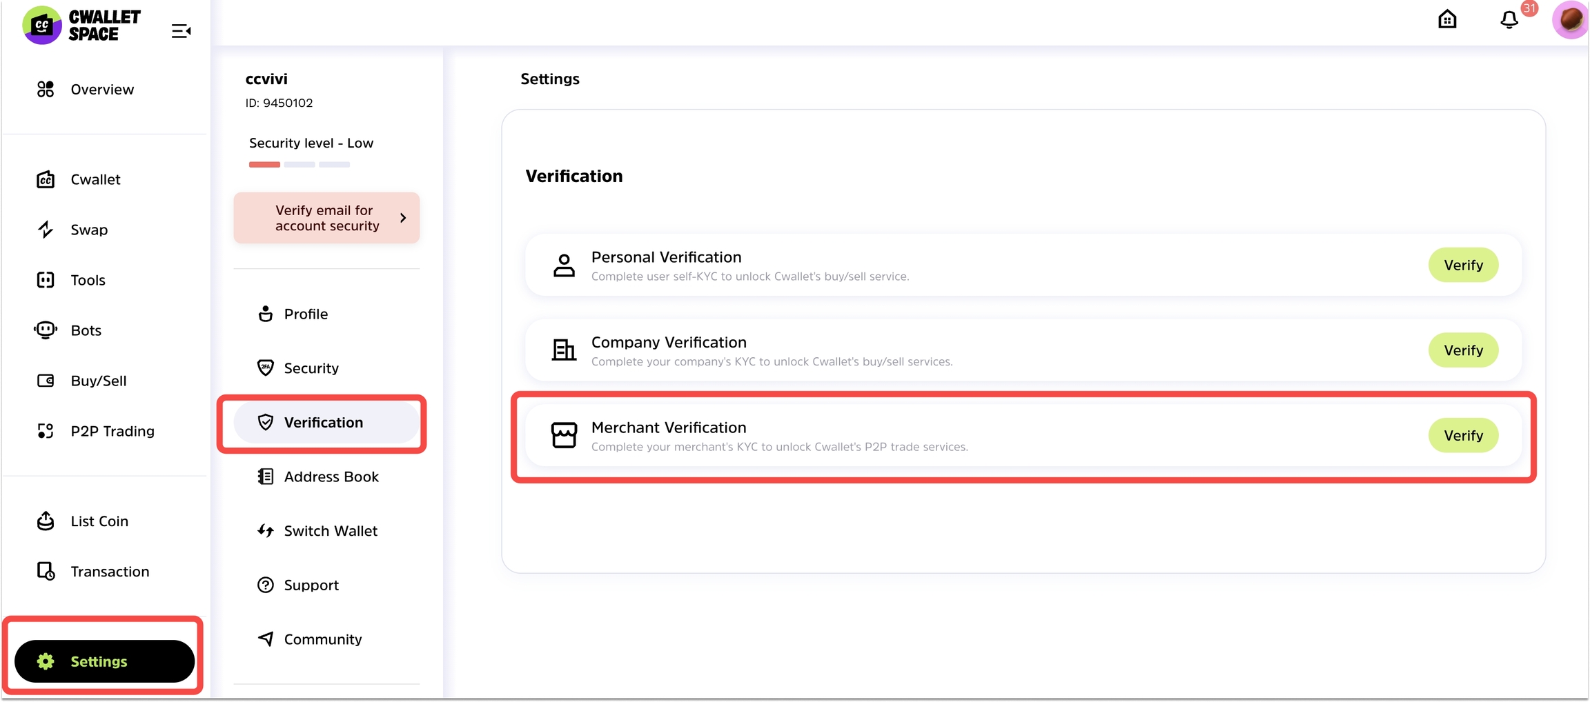
Task: Expand the Verify email for account security banner
Action: (x=326, y=218)
